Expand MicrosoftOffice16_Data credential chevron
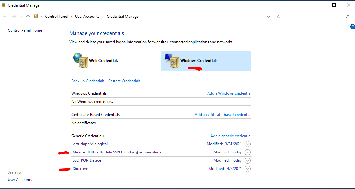The height and width of the screenshot is (189, 355). (248, 152)
